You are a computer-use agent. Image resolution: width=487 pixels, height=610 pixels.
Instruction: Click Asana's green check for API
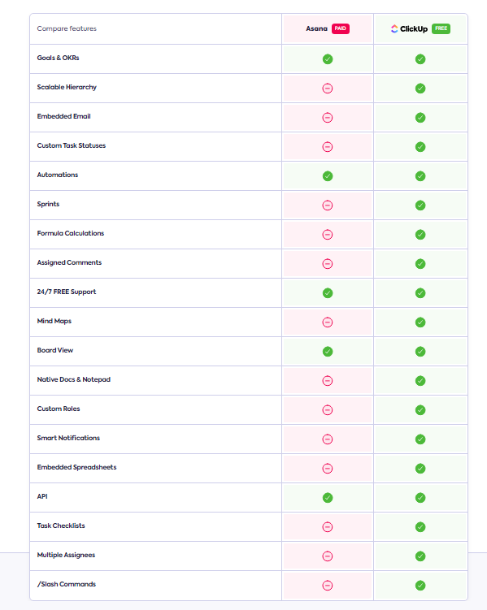pos(328,498)
